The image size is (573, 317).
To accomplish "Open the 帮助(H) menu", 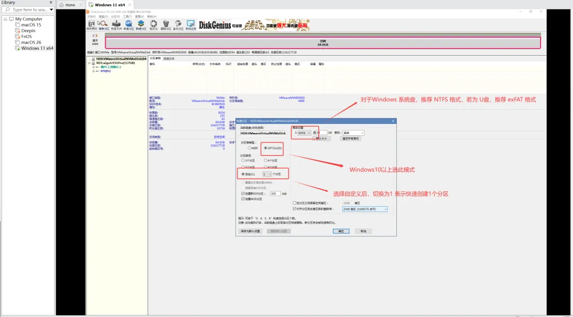I will [152, 16].
